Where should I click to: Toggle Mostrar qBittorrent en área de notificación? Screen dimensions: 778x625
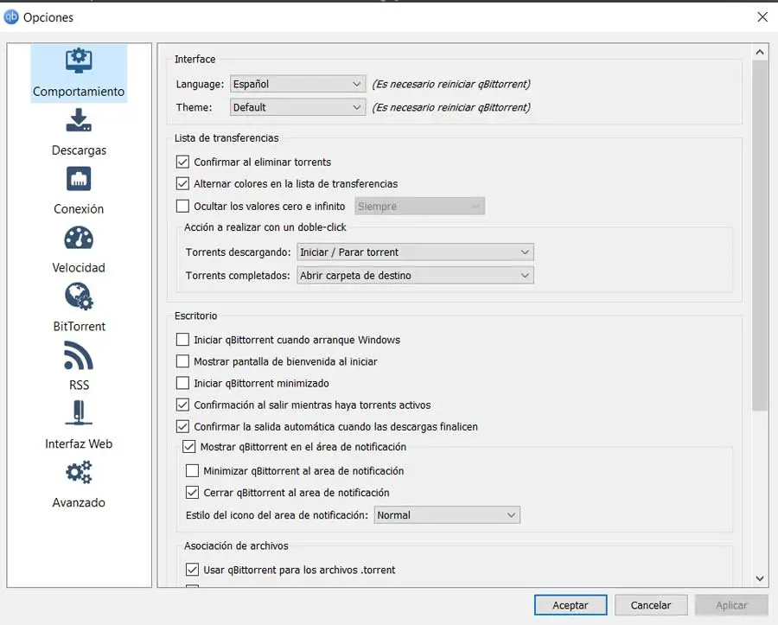189,447
